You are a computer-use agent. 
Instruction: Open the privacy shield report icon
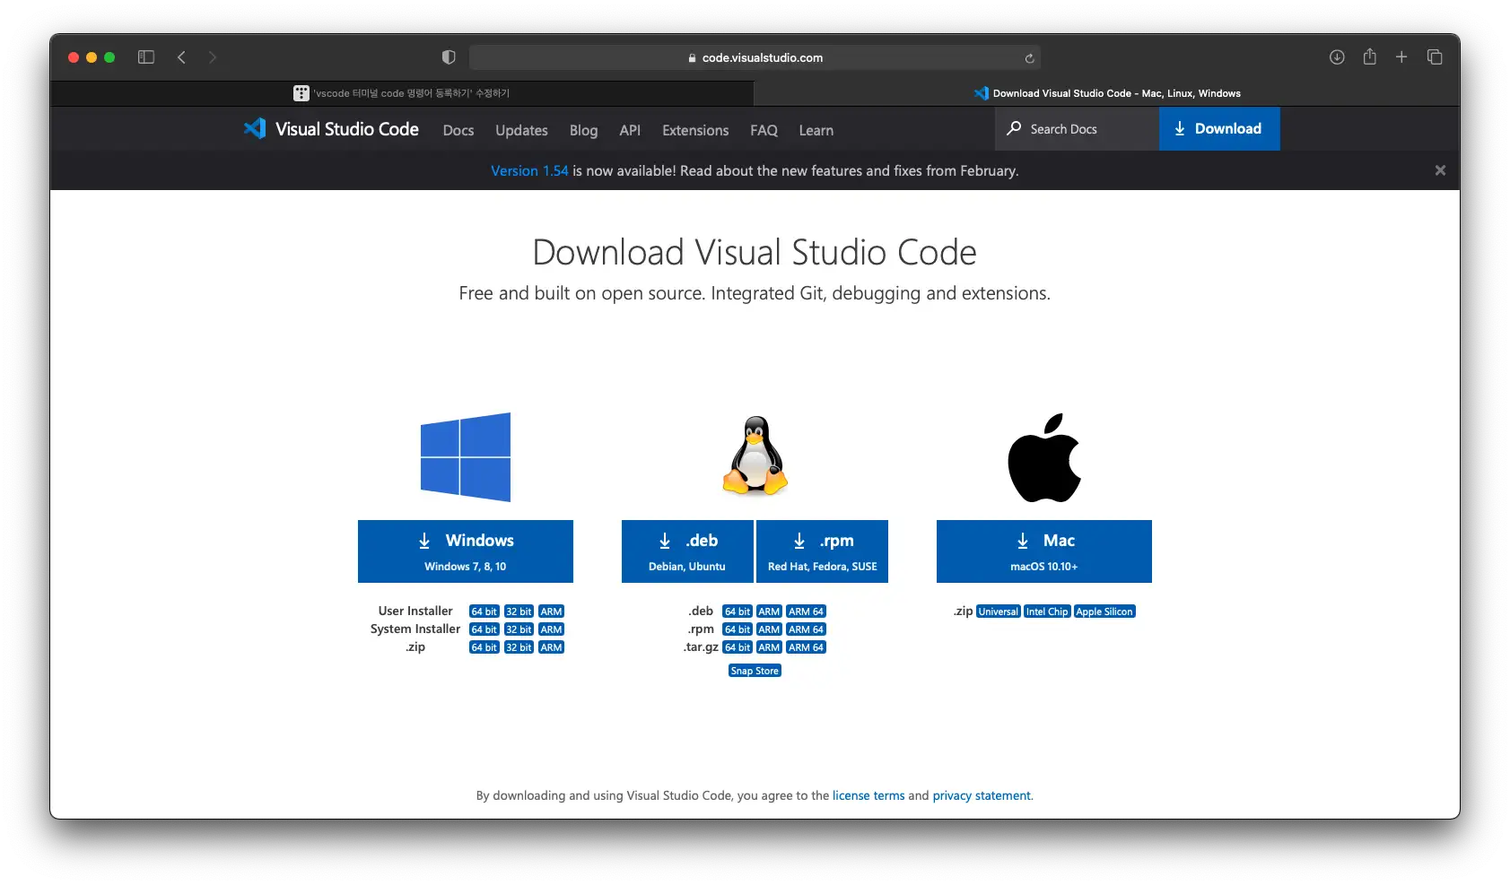pyautogui.click(x=449, y=57)
